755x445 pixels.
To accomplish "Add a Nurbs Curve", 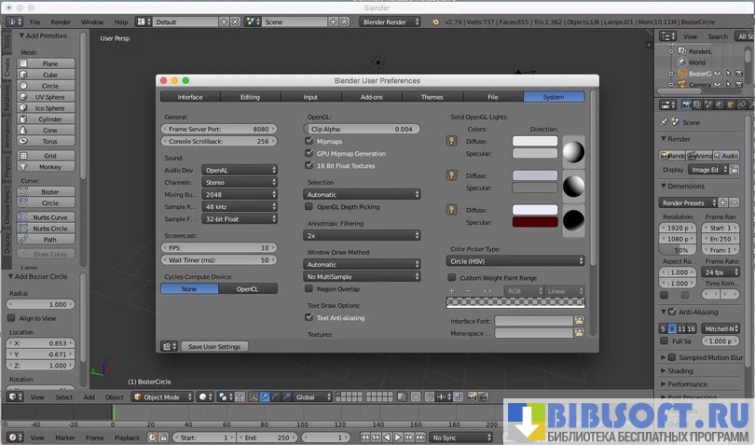I will (x=49, y=216).
